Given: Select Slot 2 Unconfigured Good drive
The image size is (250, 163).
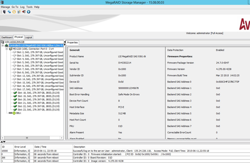Looking at the screenshot, I should pyautogui.click(x=38, y=52).
